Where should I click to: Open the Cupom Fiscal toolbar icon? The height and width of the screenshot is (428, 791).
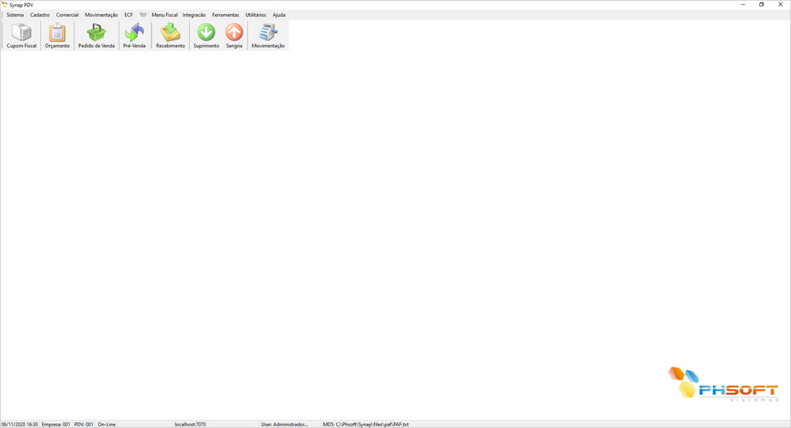(21, 35)
